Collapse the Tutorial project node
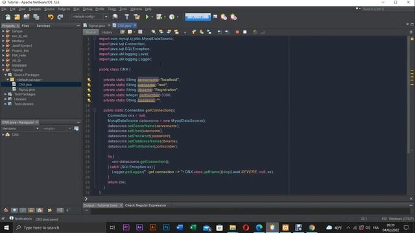This screenshot has height=233, width=415. coord(3,70)
